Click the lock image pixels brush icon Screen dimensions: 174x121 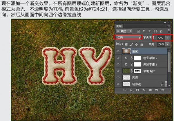pyautogui.click(x=131, y=44)
